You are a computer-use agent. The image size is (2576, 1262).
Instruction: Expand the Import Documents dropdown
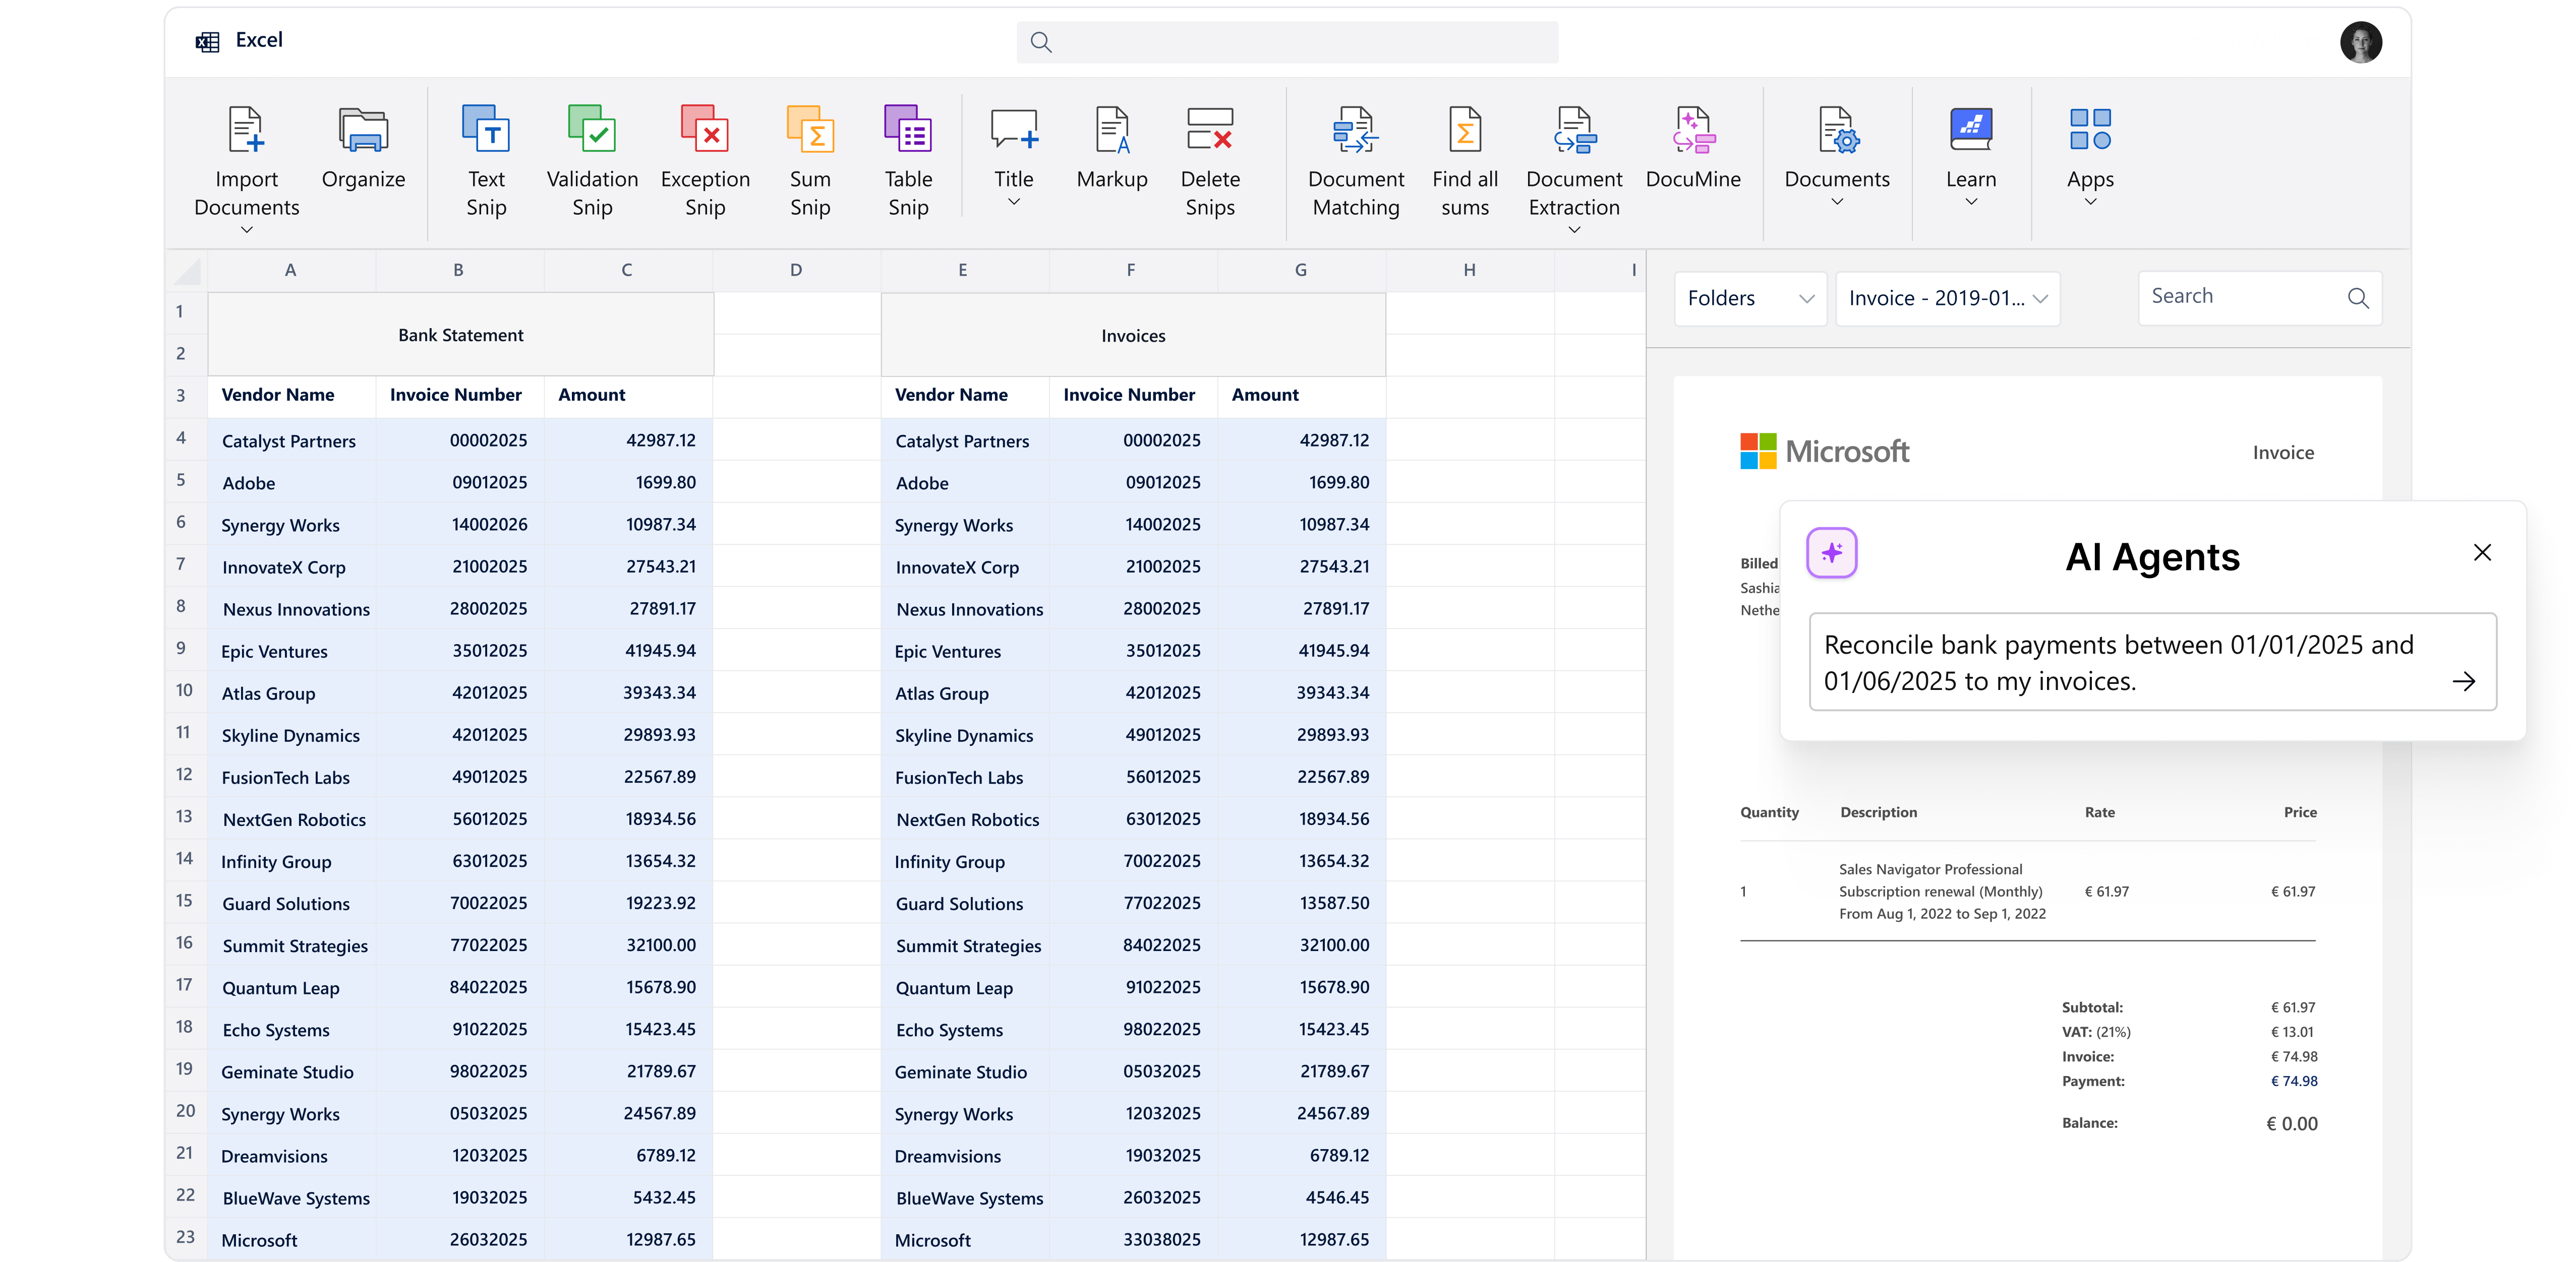point(247,229)
